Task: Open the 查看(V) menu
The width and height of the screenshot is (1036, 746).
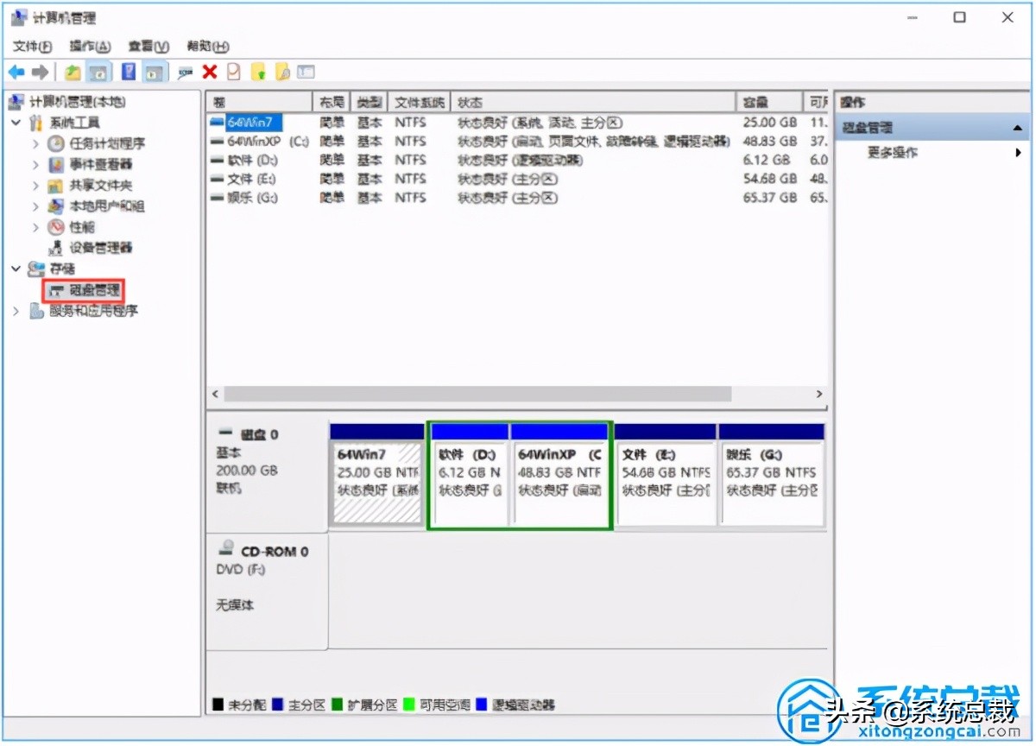Action: point(145,47)
